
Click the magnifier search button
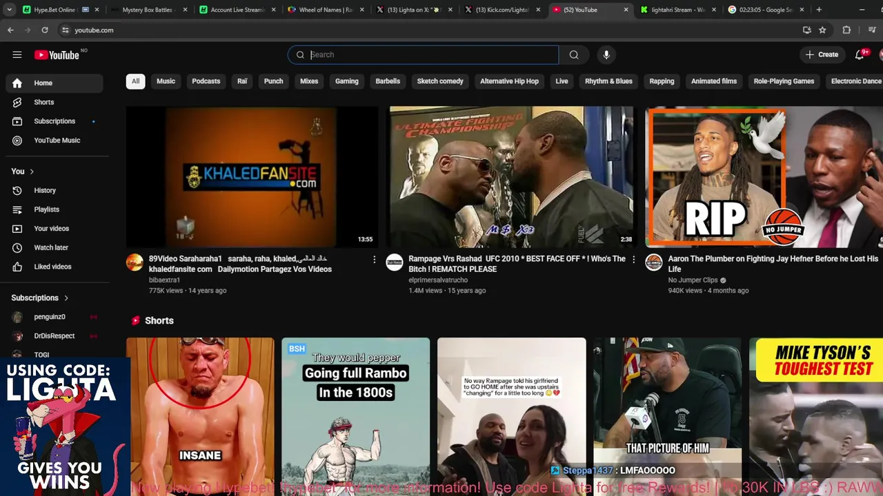click(574, 55)
